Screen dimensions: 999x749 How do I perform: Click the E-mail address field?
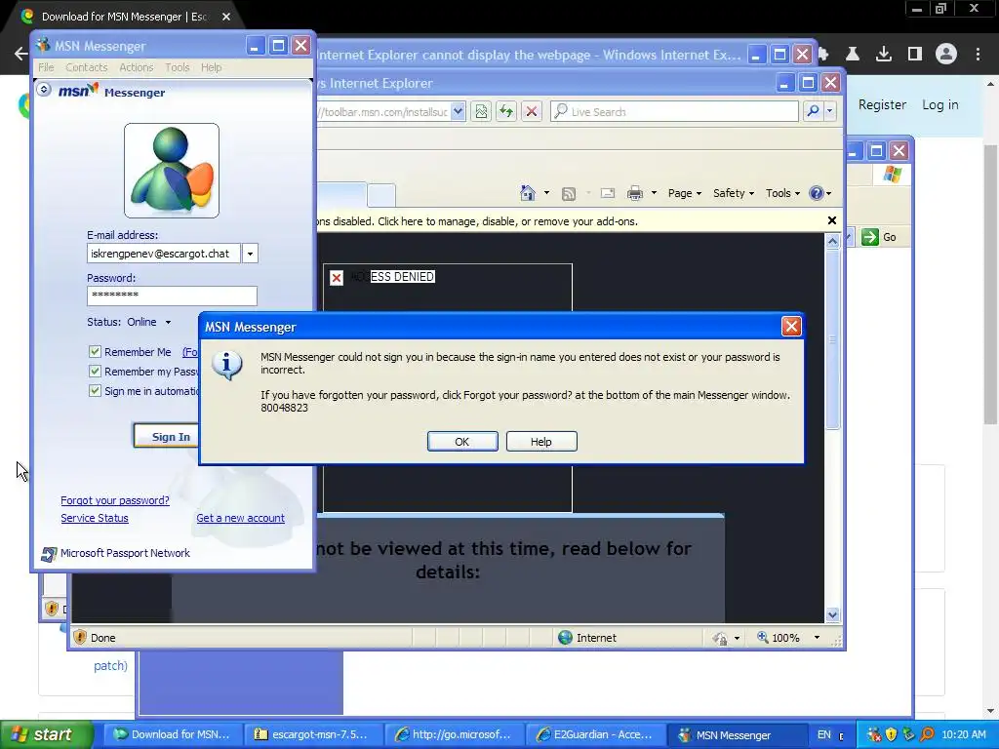164,254
